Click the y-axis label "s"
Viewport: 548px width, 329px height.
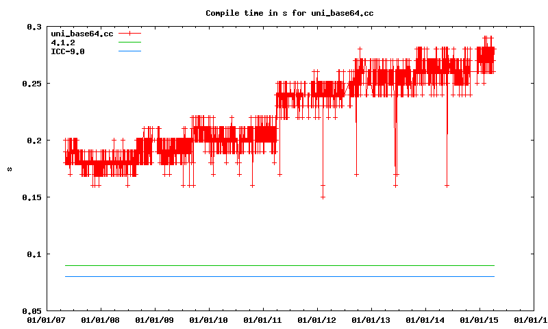point(9,169)
